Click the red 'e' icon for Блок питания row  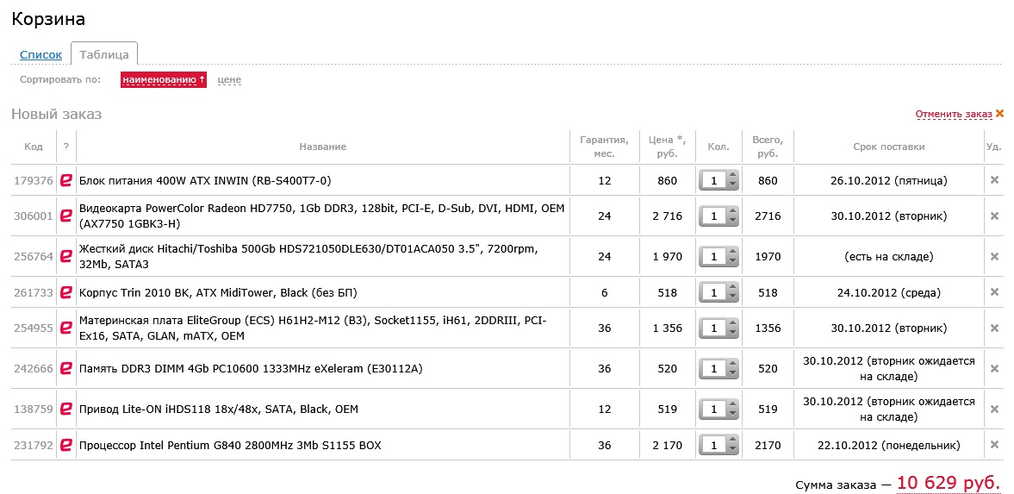point(65,181)
